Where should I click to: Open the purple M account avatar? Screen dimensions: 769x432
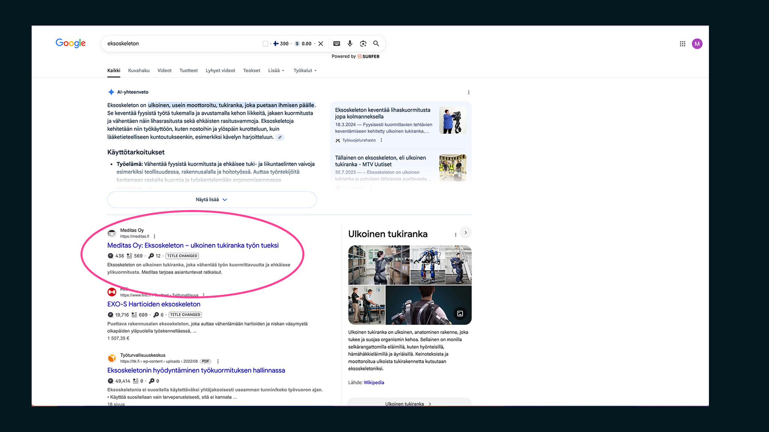pos(697,44)
